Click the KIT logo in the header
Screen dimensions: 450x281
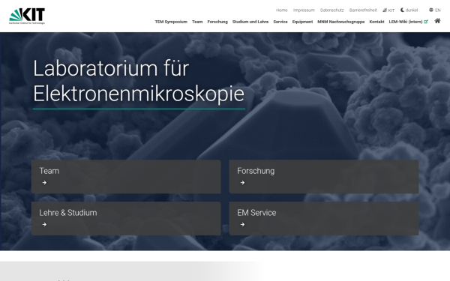27,16
